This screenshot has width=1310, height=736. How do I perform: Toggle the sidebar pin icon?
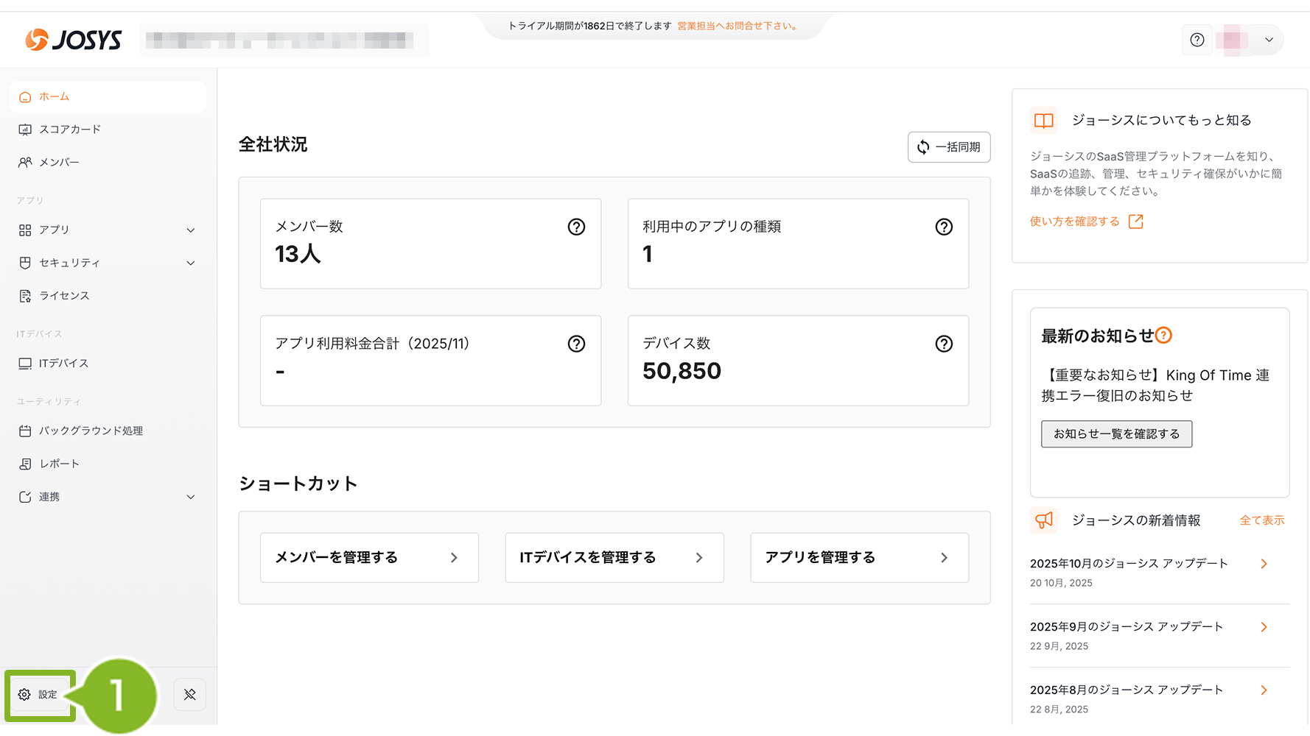[189, 694]
